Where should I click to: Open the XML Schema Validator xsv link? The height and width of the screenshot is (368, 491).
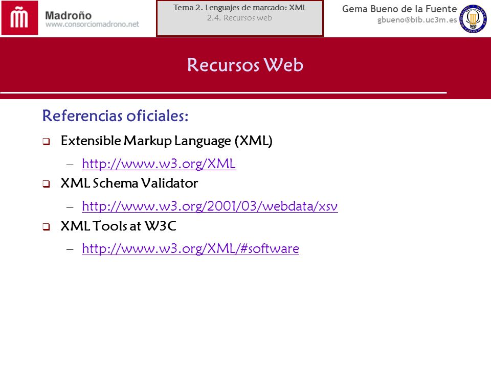point(210,206)
